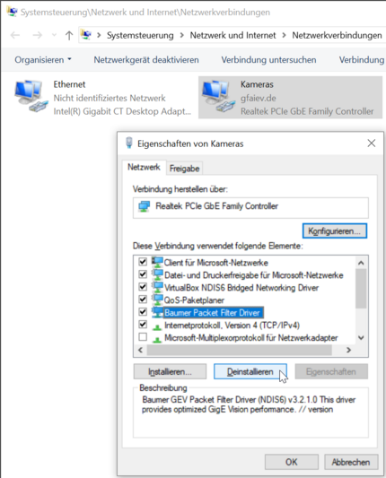Screen dimensions: 386x478
Task: Uncheck Client für Microsoft-Netzwerke checkbox
Action: click(x=143, y=262)
